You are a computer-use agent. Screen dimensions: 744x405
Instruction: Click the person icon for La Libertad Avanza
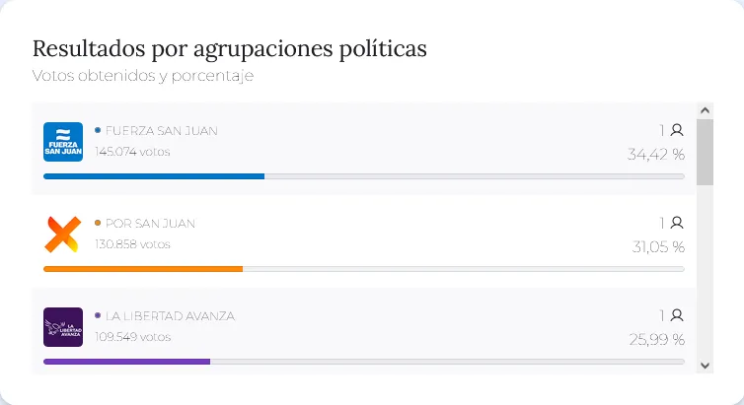(x=677, y=315)
